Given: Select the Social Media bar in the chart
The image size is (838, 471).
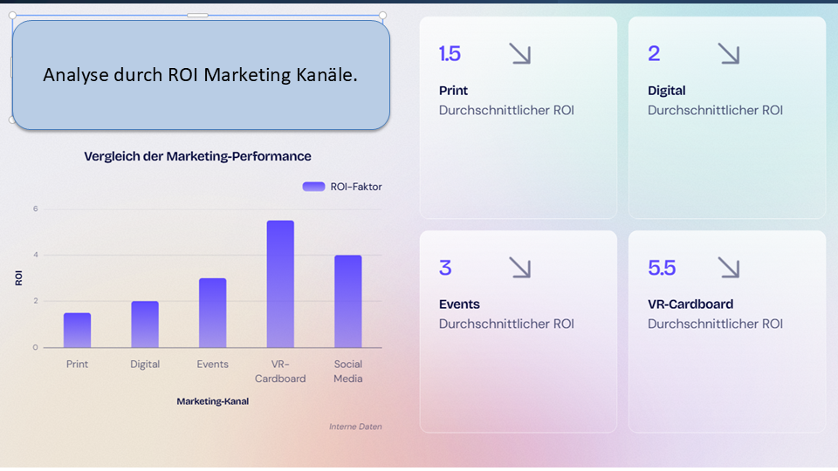Looking at the screenshot, I should tap(348, 301).
